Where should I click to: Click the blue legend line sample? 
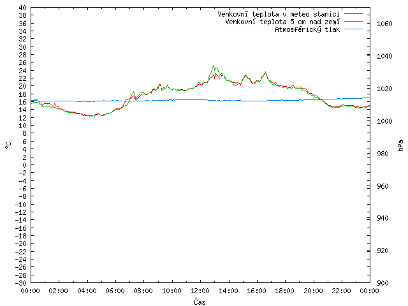point(353,29)
